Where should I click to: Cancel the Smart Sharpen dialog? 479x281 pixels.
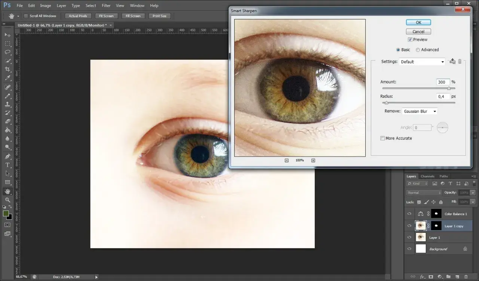point(418,32)
